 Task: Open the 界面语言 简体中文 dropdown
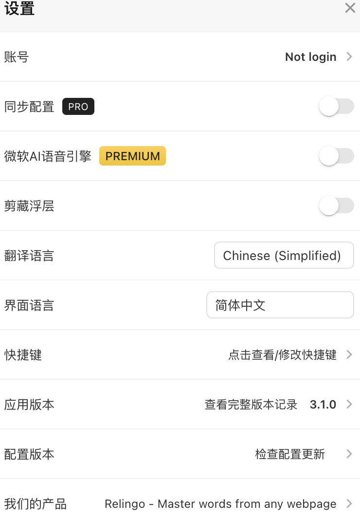coord(280,305)
